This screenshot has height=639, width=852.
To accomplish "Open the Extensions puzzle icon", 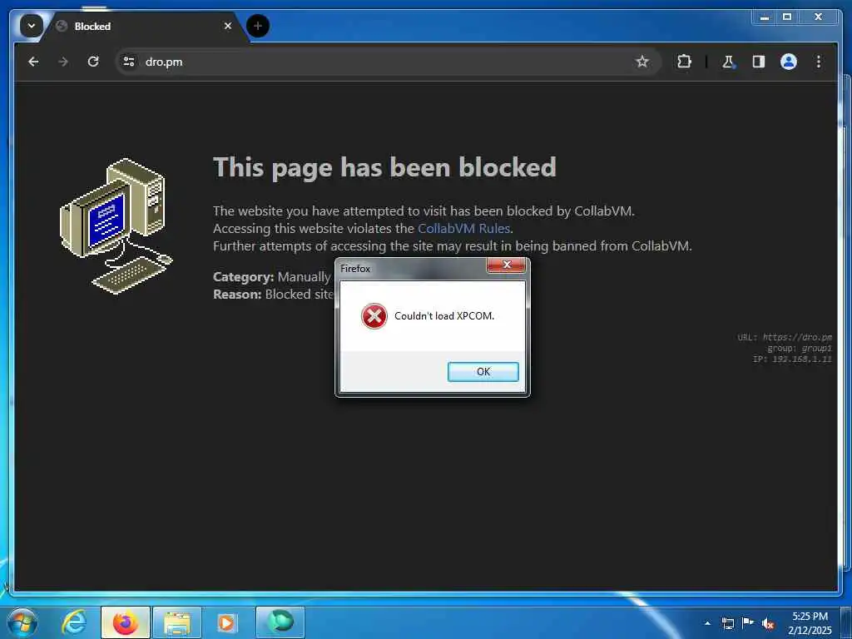I will [x=684, y=62].
